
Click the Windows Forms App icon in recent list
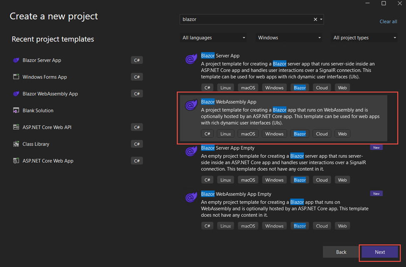coord(16,77)
